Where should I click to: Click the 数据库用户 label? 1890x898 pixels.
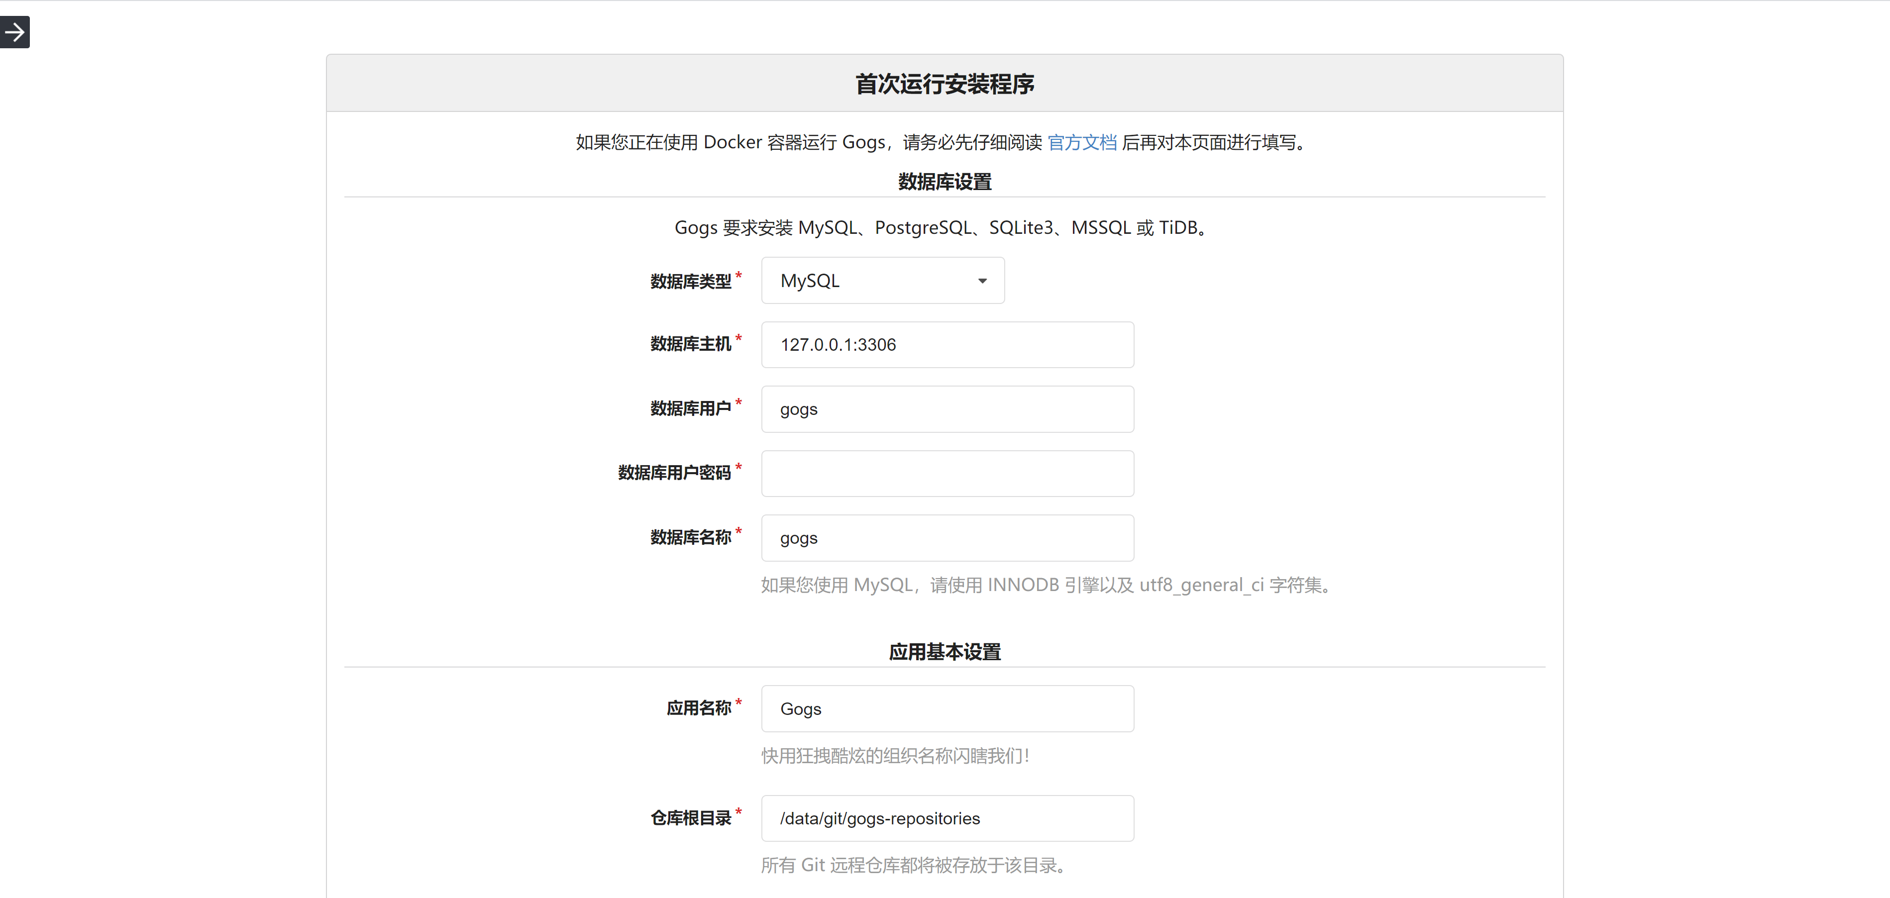(x=690, y=408)
